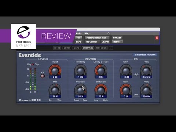The width and height of the screenshot is (176, 132).
Task: Click the plugin automation enable icon under Auto
Action: click(78, 38)
